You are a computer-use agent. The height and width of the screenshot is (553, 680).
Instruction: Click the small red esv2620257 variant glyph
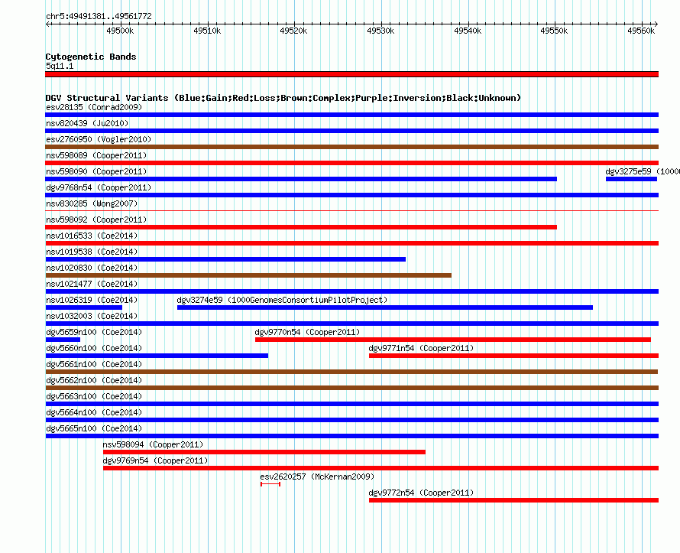point(270,484)
